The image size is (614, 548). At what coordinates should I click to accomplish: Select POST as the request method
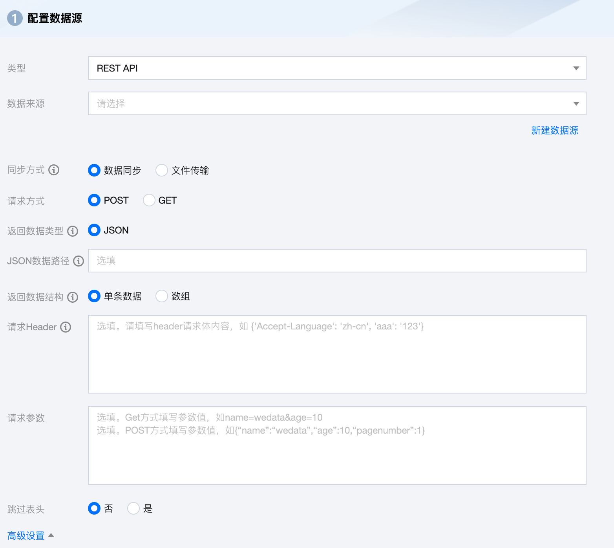tap(94, 200)
